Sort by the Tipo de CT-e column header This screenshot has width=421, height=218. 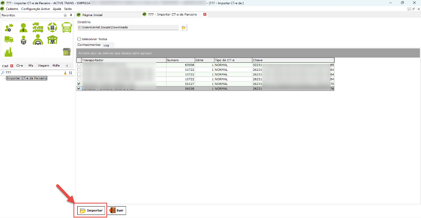pos(233,60)
